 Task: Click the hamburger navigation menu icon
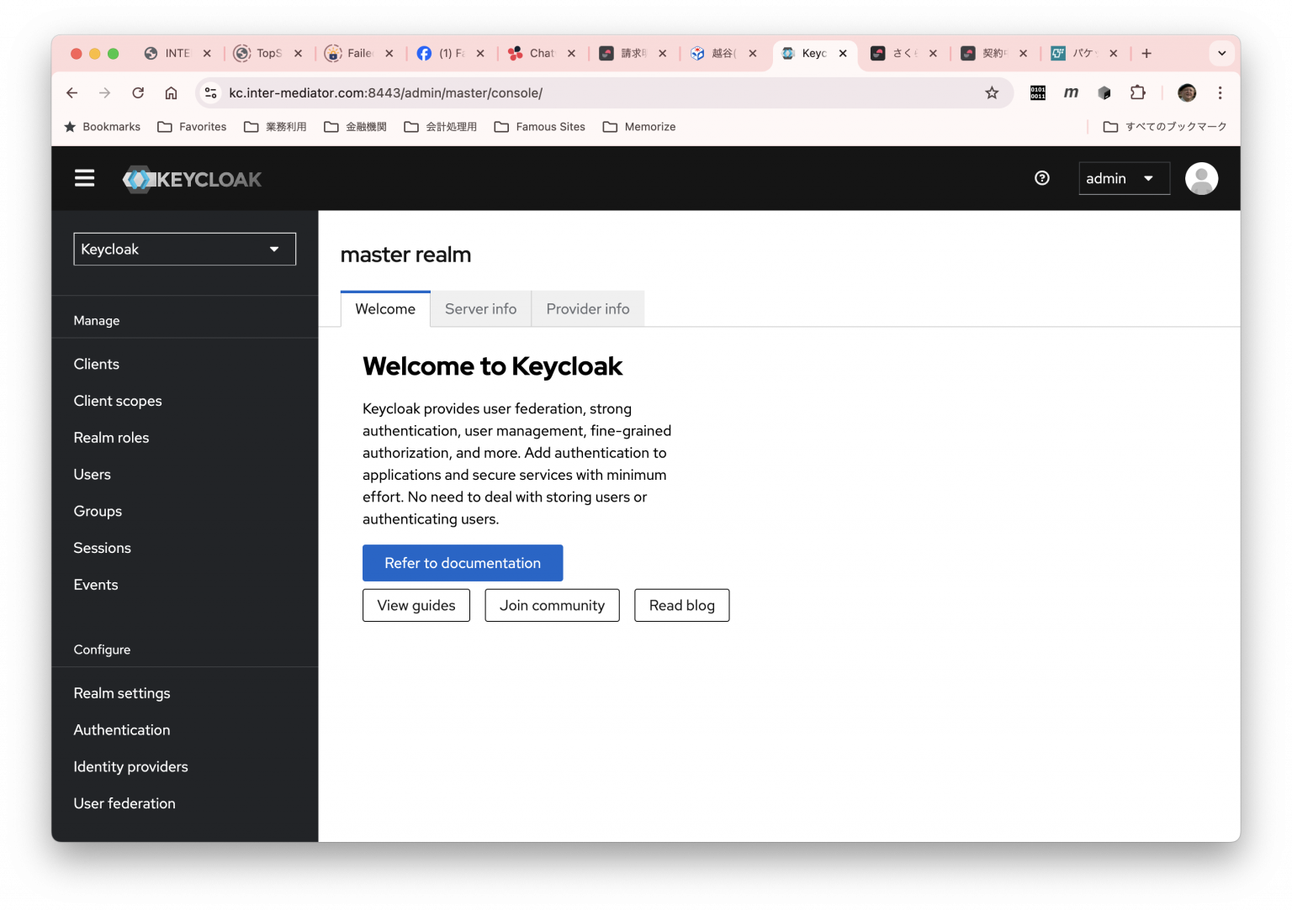(x=84, y=178)
